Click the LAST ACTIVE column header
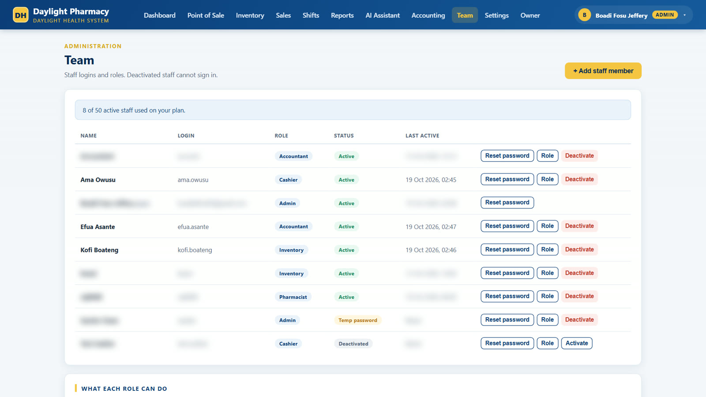Image resolution: width=706 pixels, height=397 pixels. click(422, 135)
